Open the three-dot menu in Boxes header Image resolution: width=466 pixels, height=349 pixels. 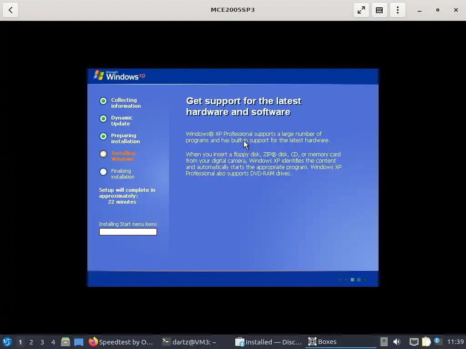point(398,10)
